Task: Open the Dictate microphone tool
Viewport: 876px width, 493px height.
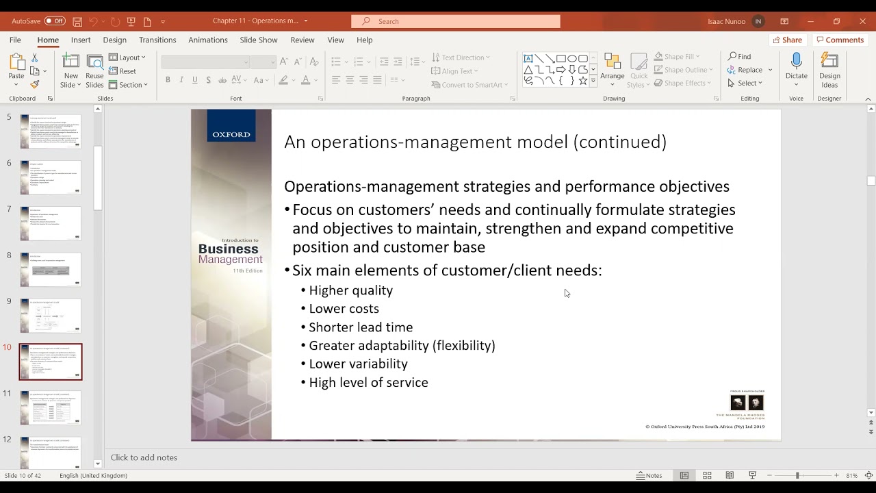Action: [x=796, y=70]
